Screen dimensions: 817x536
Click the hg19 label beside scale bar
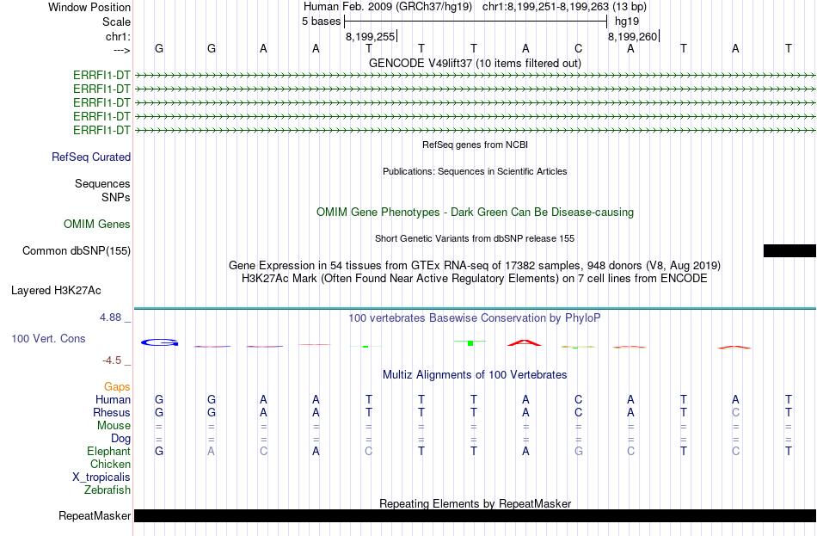(627, 22)
